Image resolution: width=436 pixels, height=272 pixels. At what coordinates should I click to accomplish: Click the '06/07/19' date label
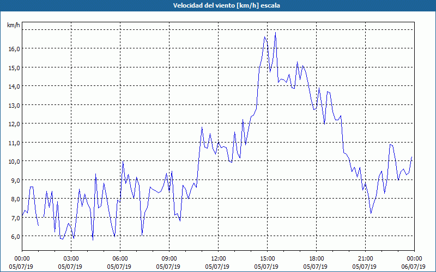[x=414, y=267]
